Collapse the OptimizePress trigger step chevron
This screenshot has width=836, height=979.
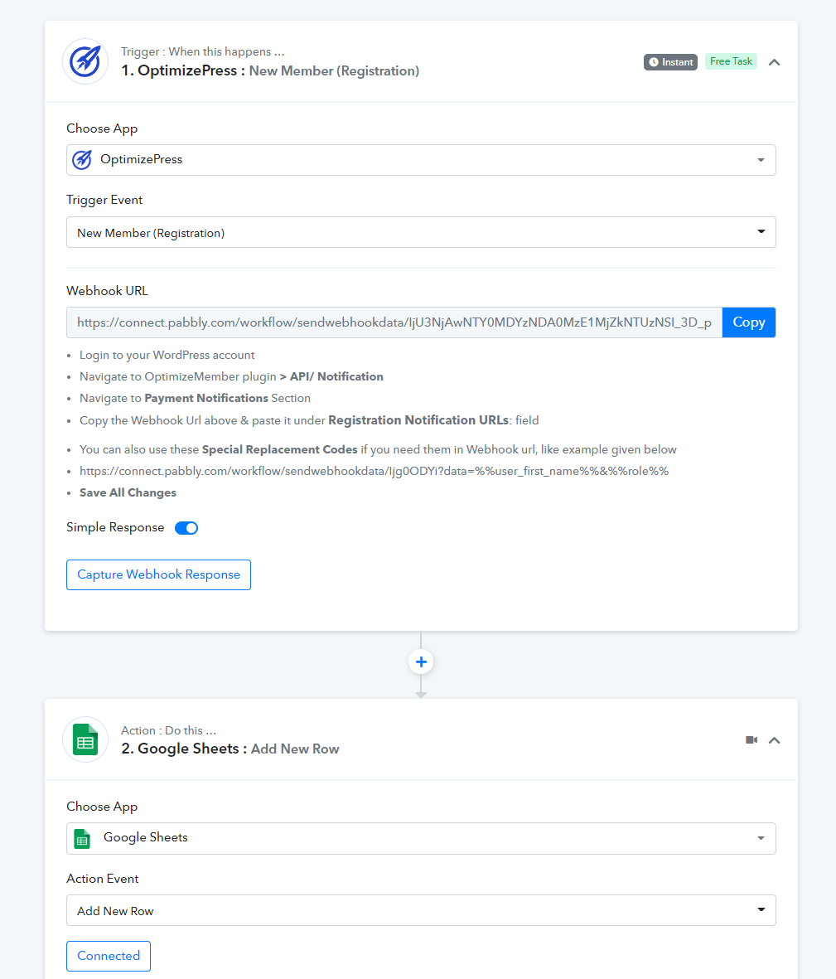(x=774, y=62)
